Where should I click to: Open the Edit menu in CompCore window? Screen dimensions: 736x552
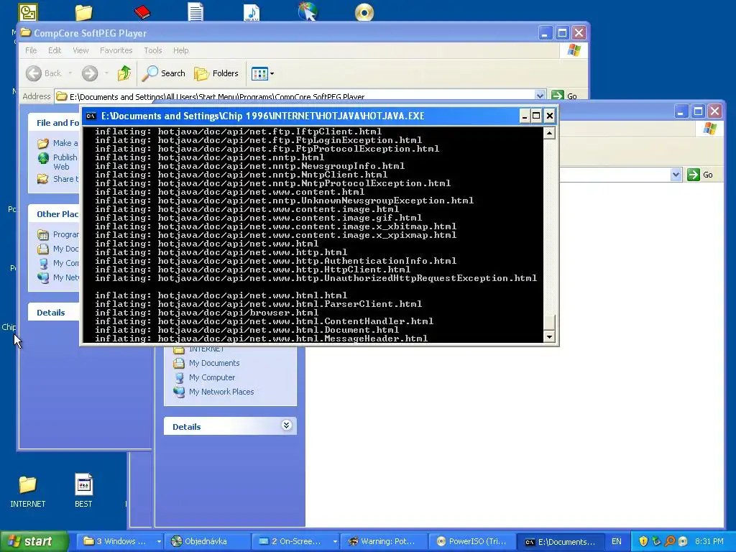click(x=55, y=50)
